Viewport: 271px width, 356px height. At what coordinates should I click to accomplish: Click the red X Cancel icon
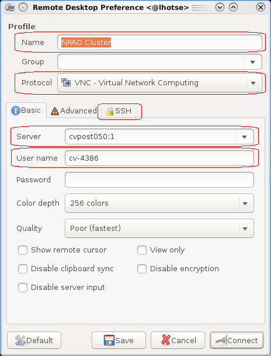(165, 340)
